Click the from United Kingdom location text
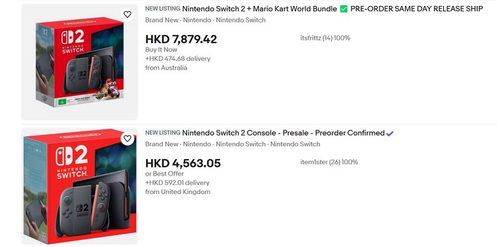 coord(178,192)
